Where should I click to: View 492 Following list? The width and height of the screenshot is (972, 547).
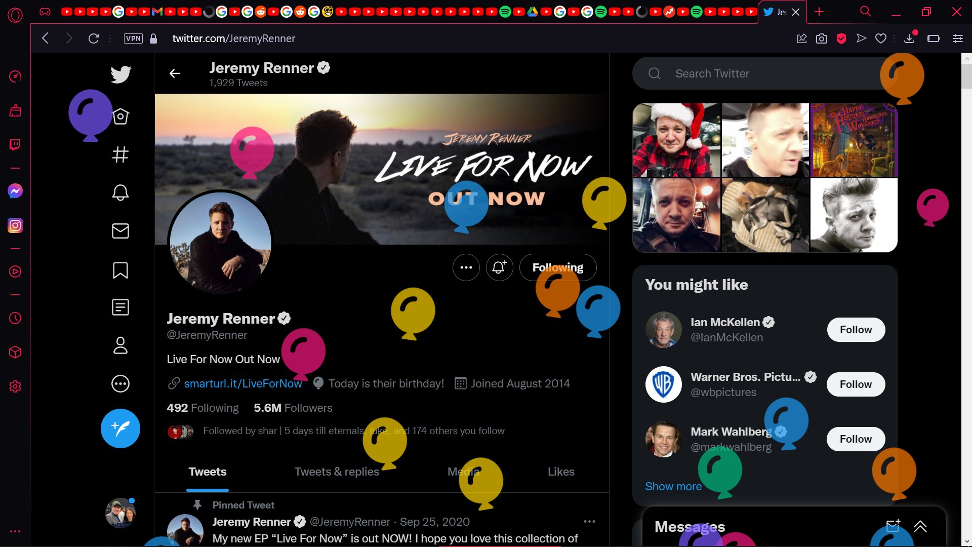202,408
